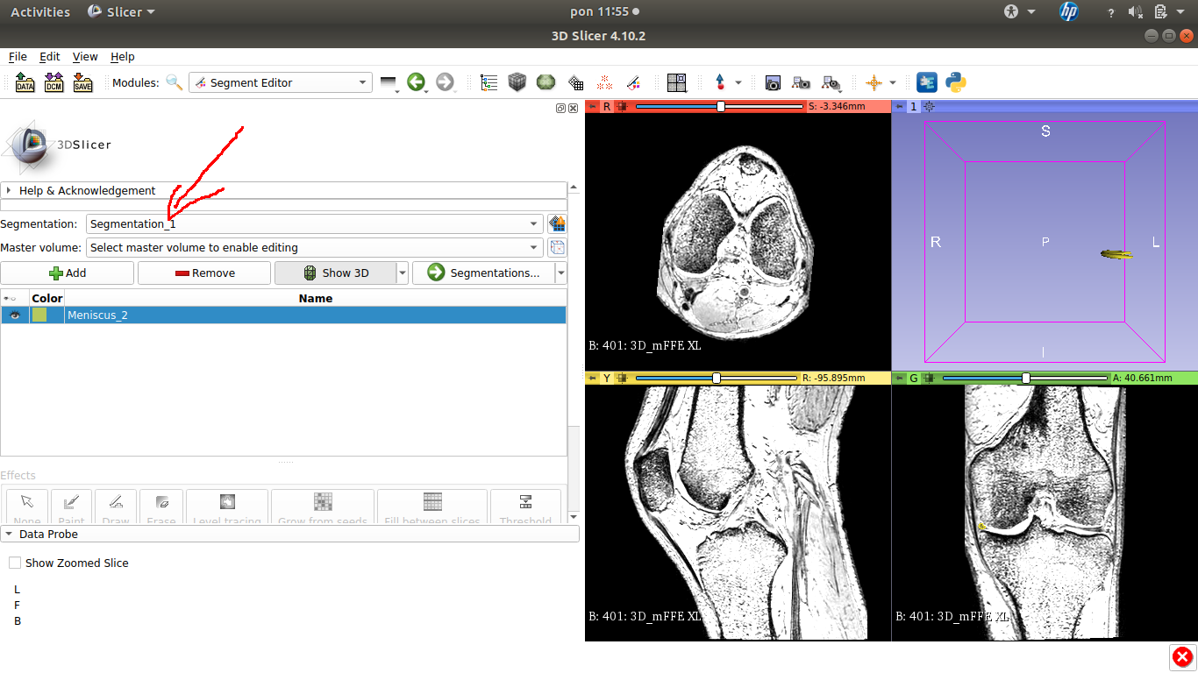Open the Load Data (DATA) dialog

coord(25,82)
